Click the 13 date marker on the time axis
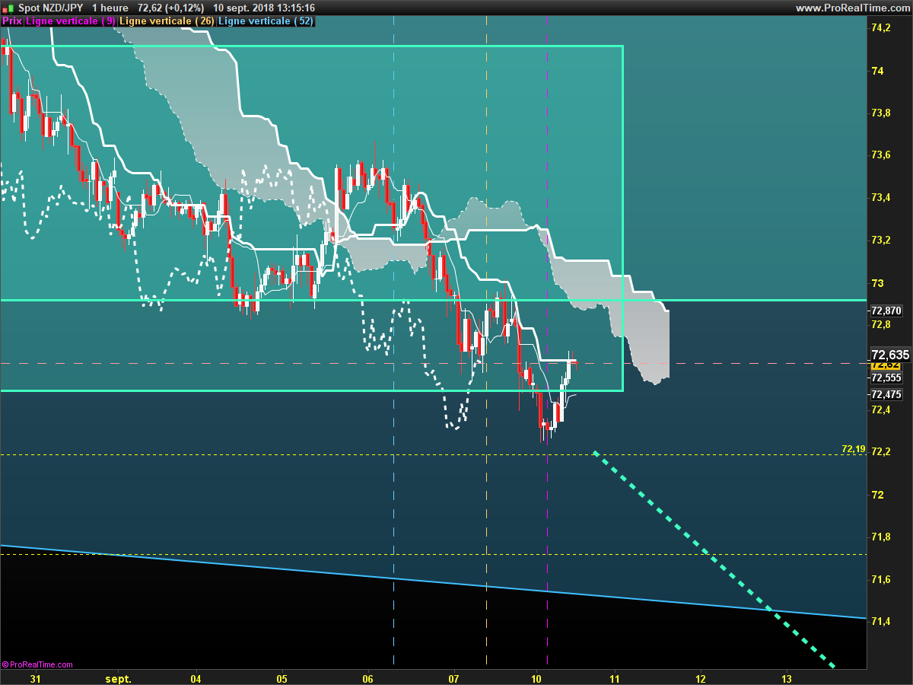This screenshot has width=913, height=685. pos(787,678)
